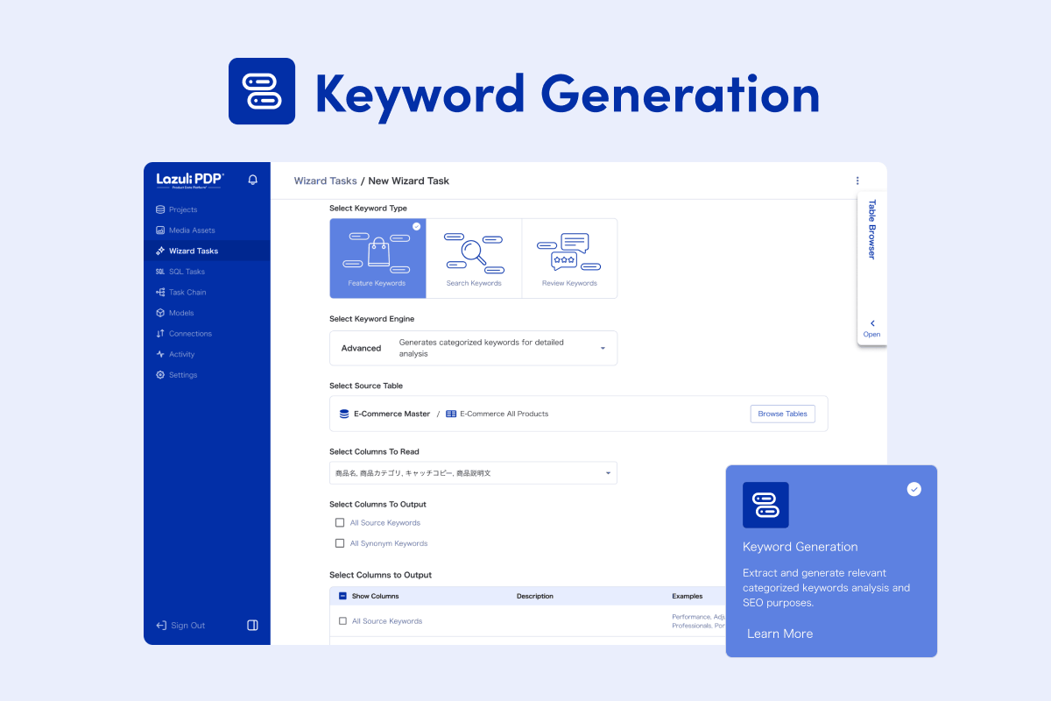Click the notification bell icon
This screenshot has width=1051, height=701.
pos(253,180)
